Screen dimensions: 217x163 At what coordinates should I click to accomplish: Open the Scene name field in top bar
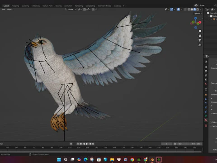click(x=207, y=5)
